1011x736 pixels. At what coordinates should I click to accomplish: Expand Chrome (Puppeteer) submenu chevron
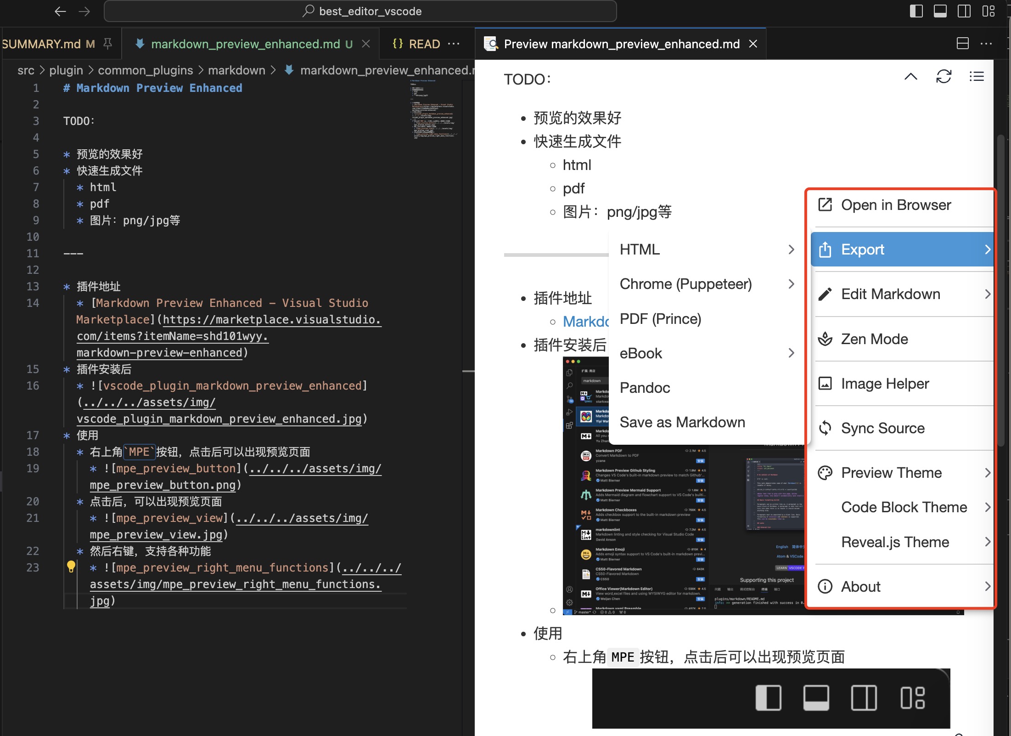pos(791,284)
